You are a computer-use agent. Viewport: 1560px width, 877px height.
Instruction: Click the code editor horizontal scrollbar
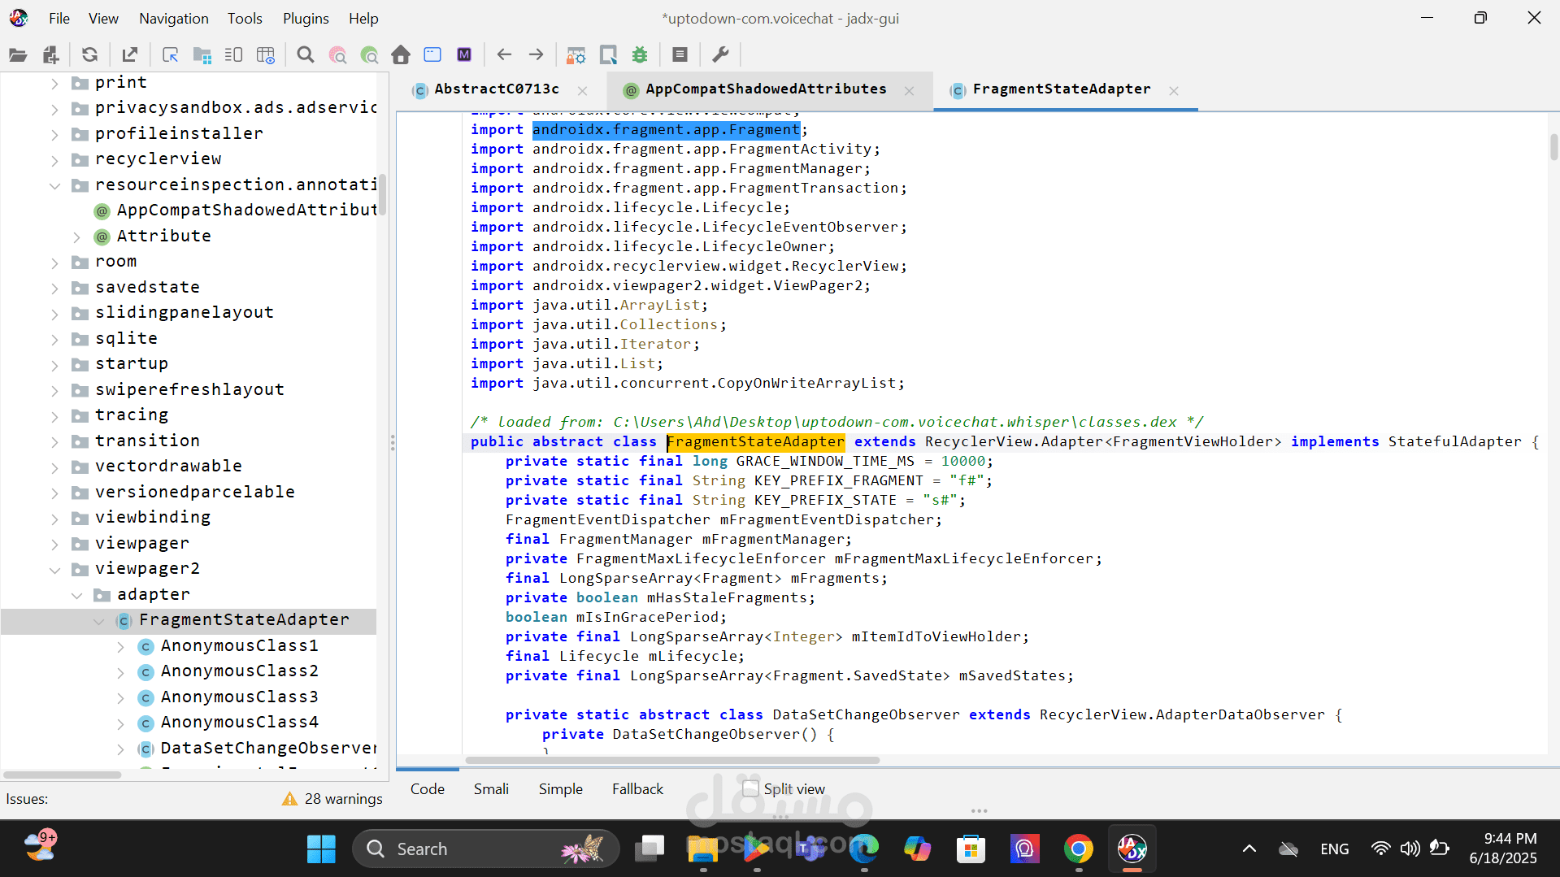(671, 761)
